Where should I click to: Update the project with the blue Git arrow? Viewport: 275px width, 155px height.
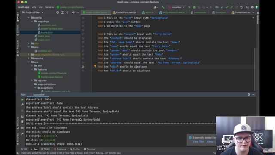(x=222, y=7)
